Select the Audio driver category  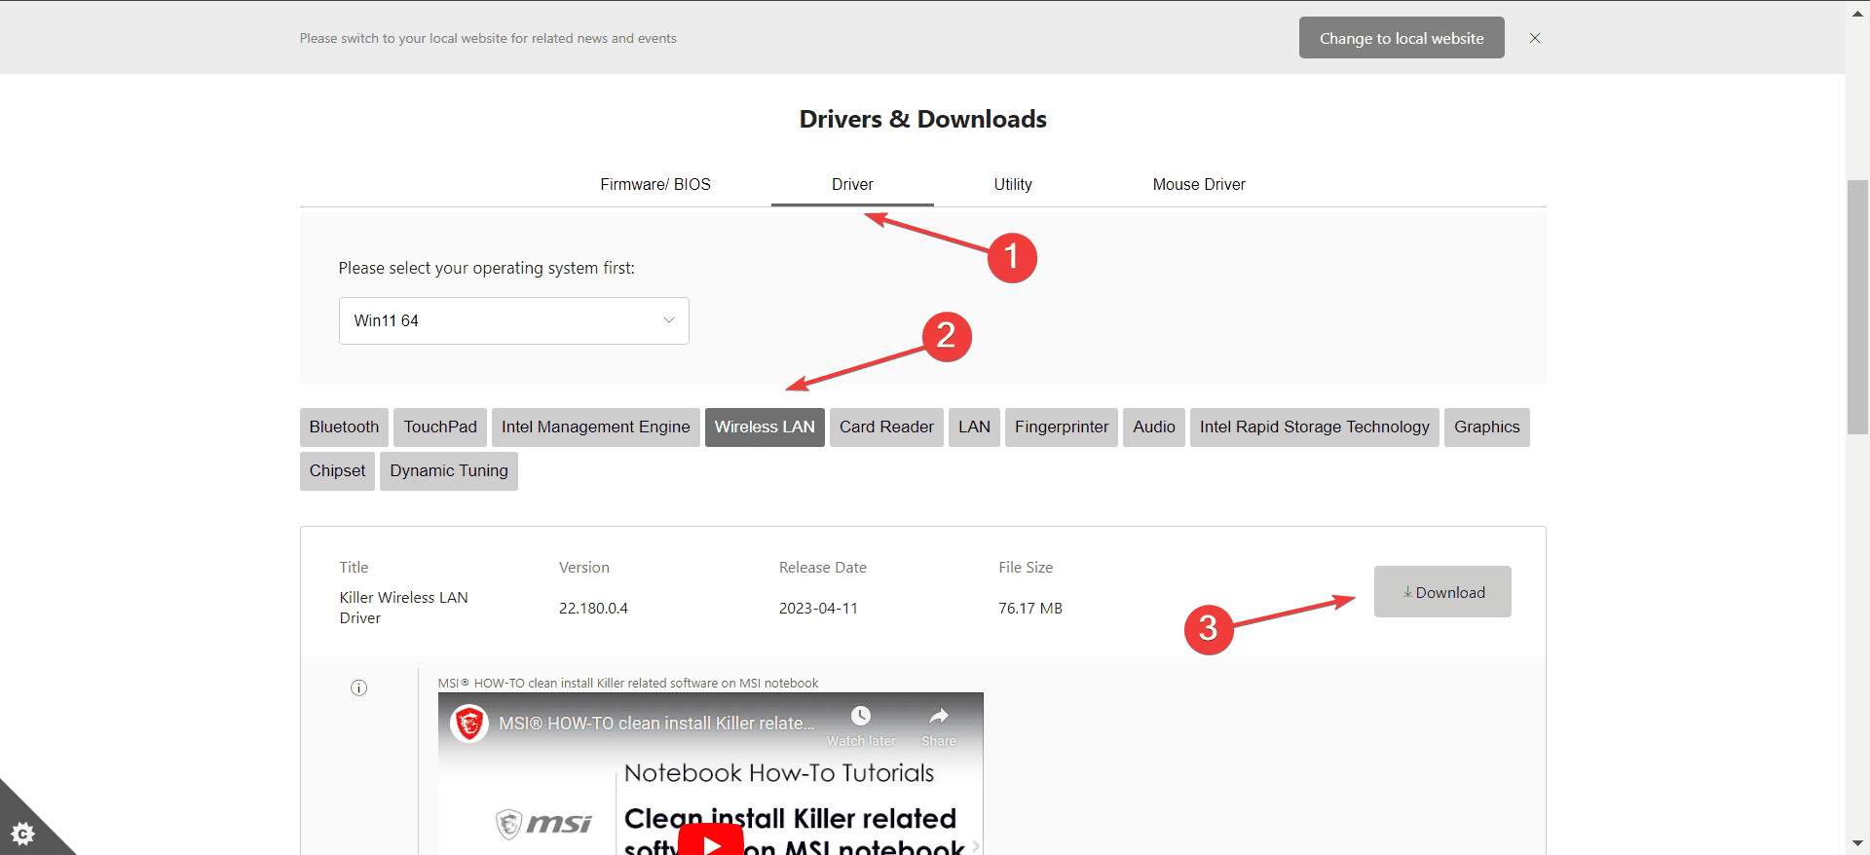click(x=1154, y=427)
